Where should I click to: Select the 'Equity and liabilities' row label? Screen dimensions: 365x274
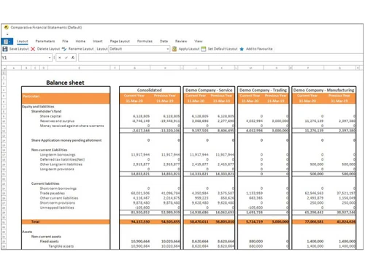coord(38,107)
